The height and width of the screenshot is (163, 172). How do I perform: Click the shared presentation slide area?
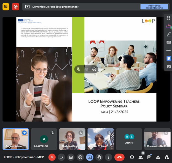click(86, 69)
